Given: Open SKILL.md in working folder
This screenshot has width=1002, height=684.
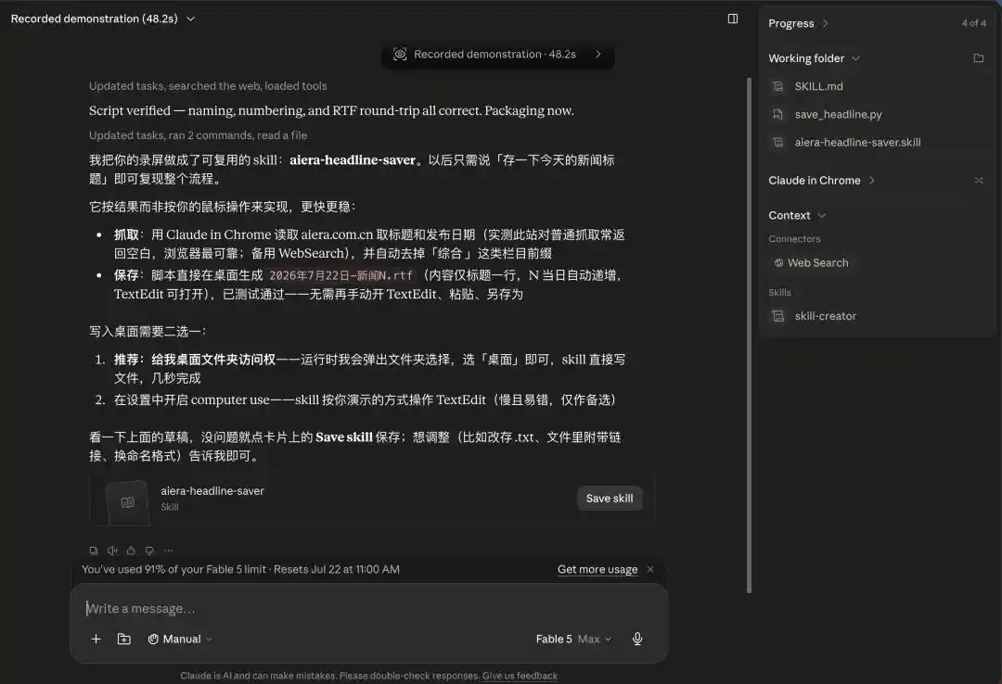Looking at the screenshot, I should click(818, 86).
